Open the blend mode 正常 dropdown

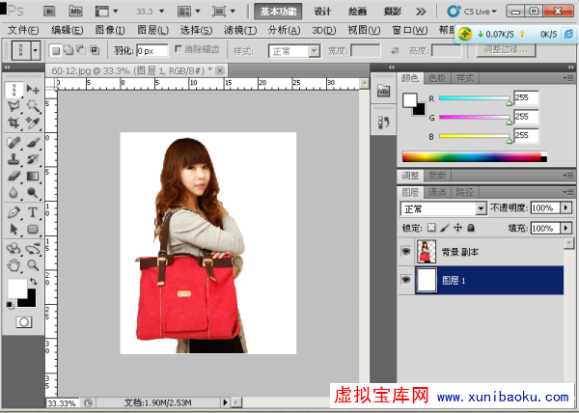click(x=443, y=208)
